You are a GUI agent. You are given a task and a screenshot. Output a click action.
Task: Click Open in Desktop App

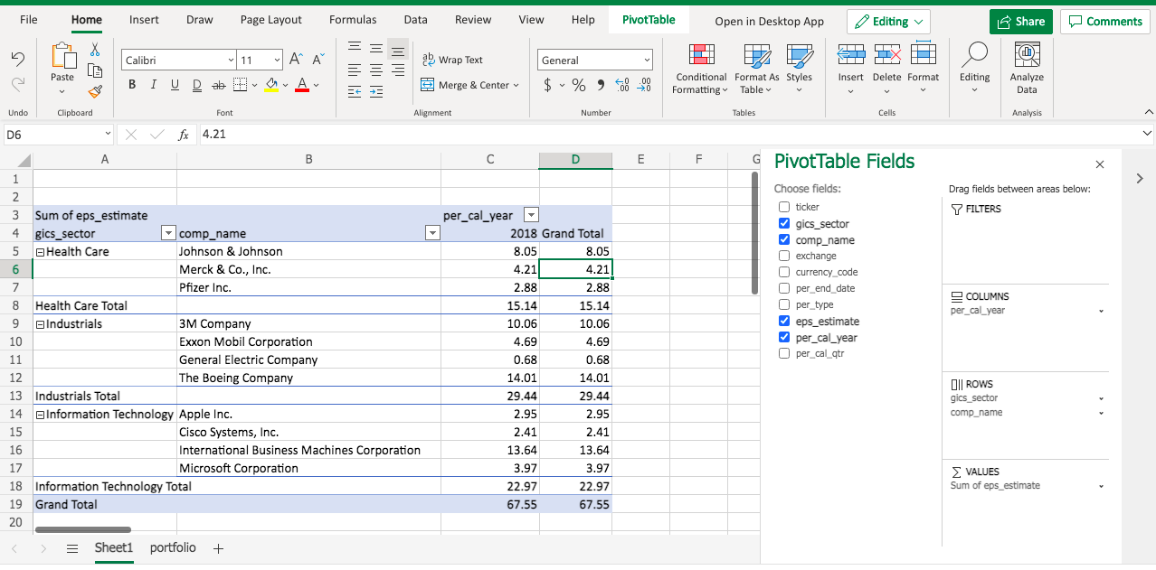769,21
